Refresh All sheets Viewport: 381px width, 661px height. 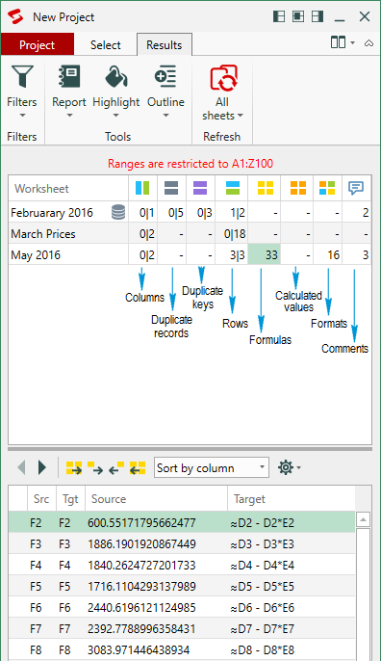point(222,93)
